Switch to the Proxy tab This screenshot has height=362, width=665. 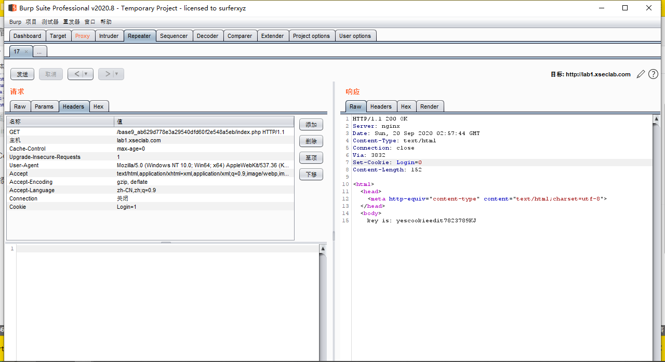83,36
